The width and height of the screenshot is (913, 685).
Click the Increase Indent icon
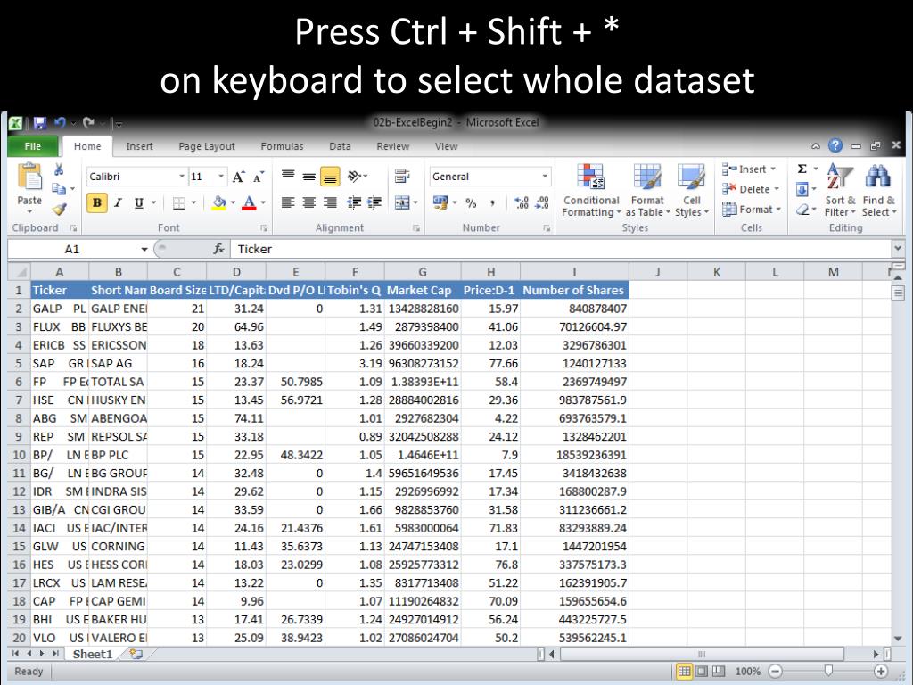pyautogui.click(x=374, y=202)
